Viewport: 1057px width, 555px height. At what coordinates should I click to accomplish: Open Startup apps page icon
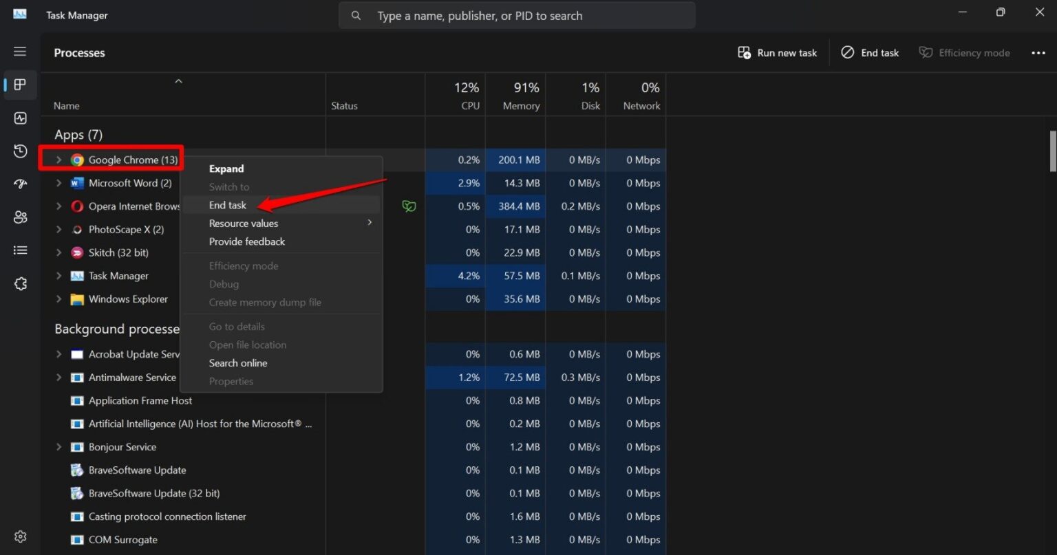[x=20, y=184]
